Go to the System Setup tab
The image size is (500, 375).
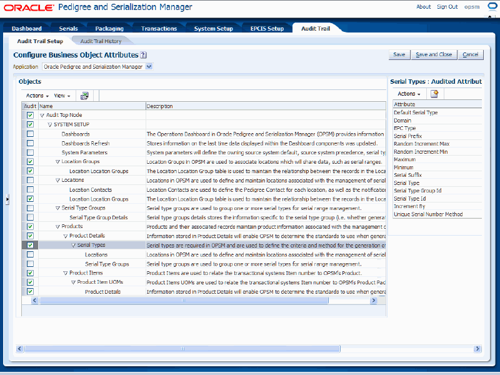pyautogui.click(x=213, y=28)
